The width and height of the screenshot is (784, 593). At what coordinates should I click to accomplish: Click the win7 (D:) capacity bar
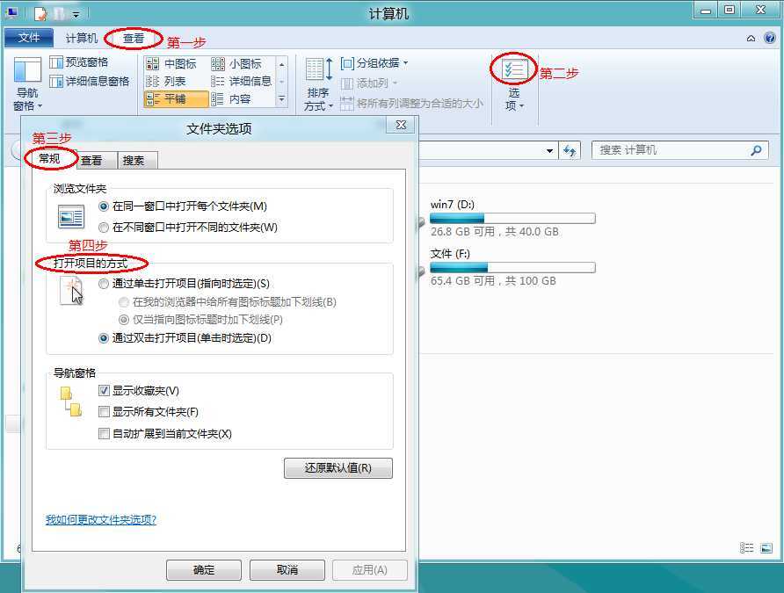pos(512,219)
